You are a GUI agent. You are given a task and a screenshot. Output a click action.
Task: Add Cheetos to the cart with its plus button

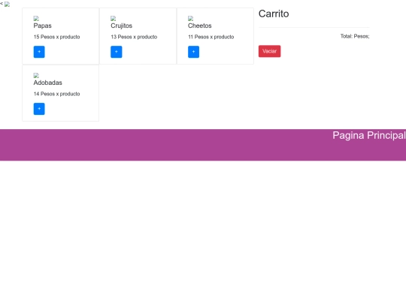pos(193,52)
